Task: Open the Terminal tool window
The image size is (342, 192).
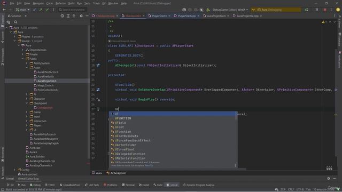Action: pyautogui.click(x=128, y=185)
